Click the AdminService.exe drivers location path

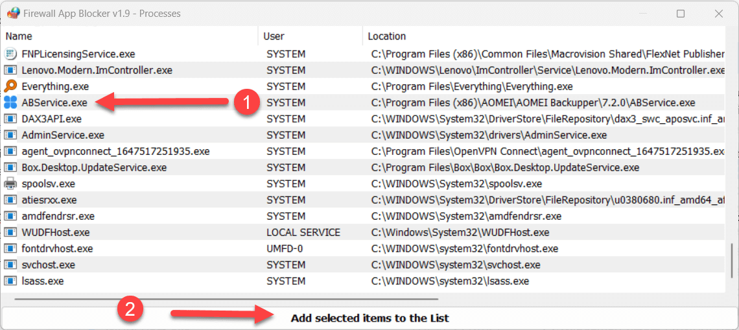(489, 136)
